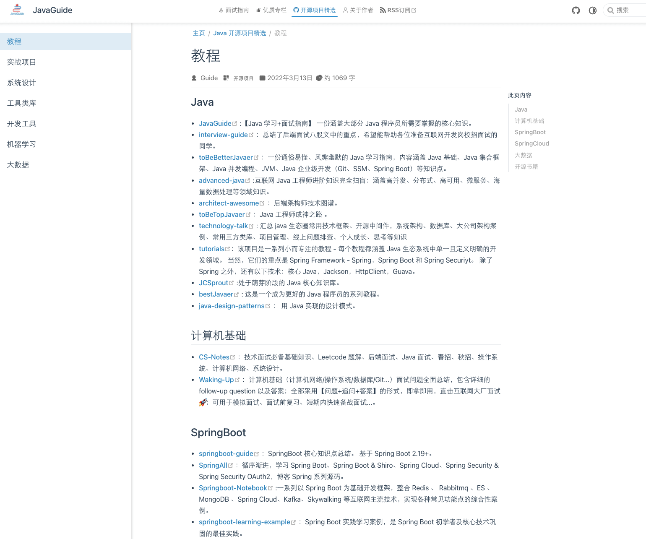Screen dimensions: 646x539
Task: Open 机器学习 in the sidebar
Action: [65, 144]
